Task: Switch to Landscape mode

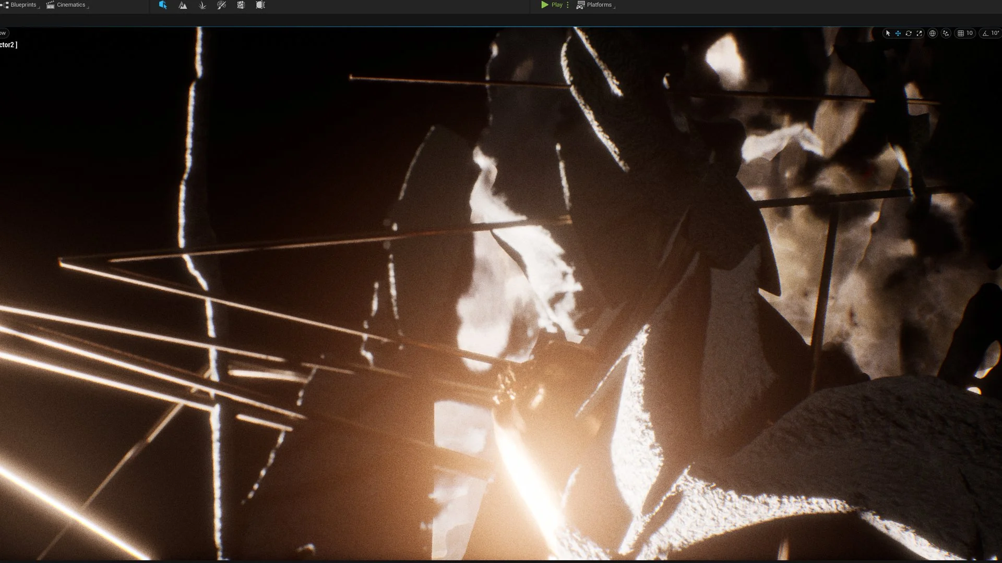Action: pos(183,5)
